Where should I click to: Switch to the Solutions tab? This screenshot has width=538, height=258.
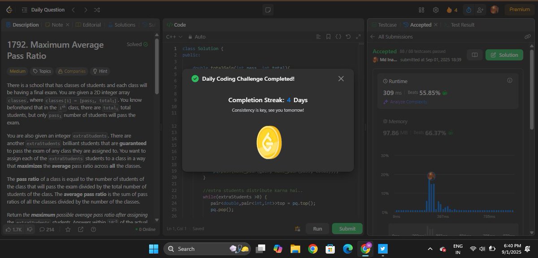121,25
